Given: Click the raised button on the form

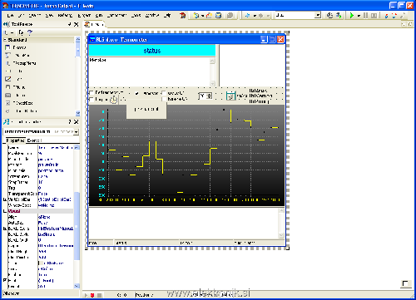Looking at the screenshot, I should point(146,109).
